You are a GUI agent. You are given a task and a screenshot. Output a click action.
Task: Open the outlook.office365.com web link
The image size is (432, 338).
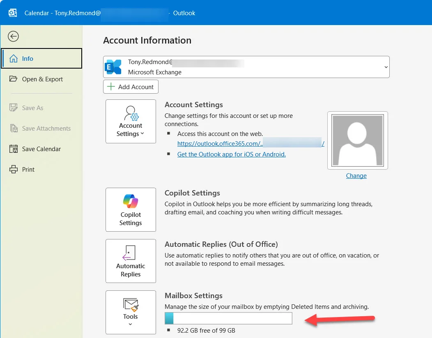coord(250,143)
